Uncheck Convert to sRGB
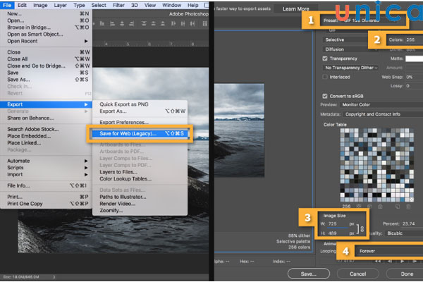The width and height of the screenshot is (423, 282). point(324,95)
